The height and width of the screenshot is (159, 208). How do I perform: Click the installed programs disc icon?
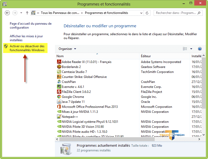point(65,149)
